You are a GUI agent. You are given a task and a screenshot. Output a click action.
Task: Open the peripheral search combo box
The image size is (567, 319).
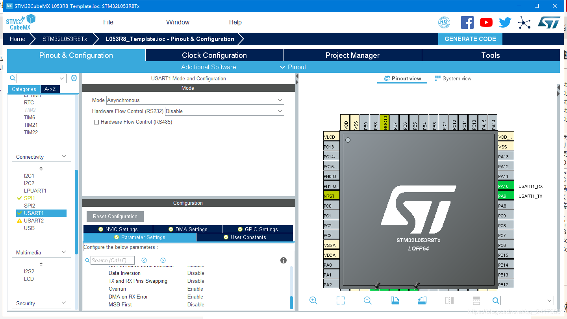41,78
